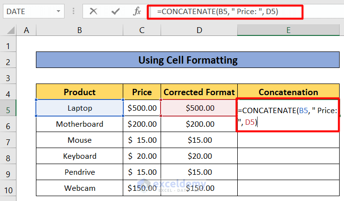344x201 pixels.
Task: Select column D header
Action: point(199,30)
